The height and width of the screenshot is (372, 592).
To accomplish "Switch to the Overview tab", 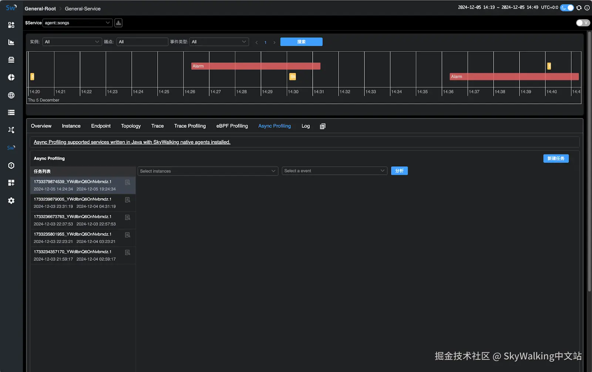I will pos(41,126).
